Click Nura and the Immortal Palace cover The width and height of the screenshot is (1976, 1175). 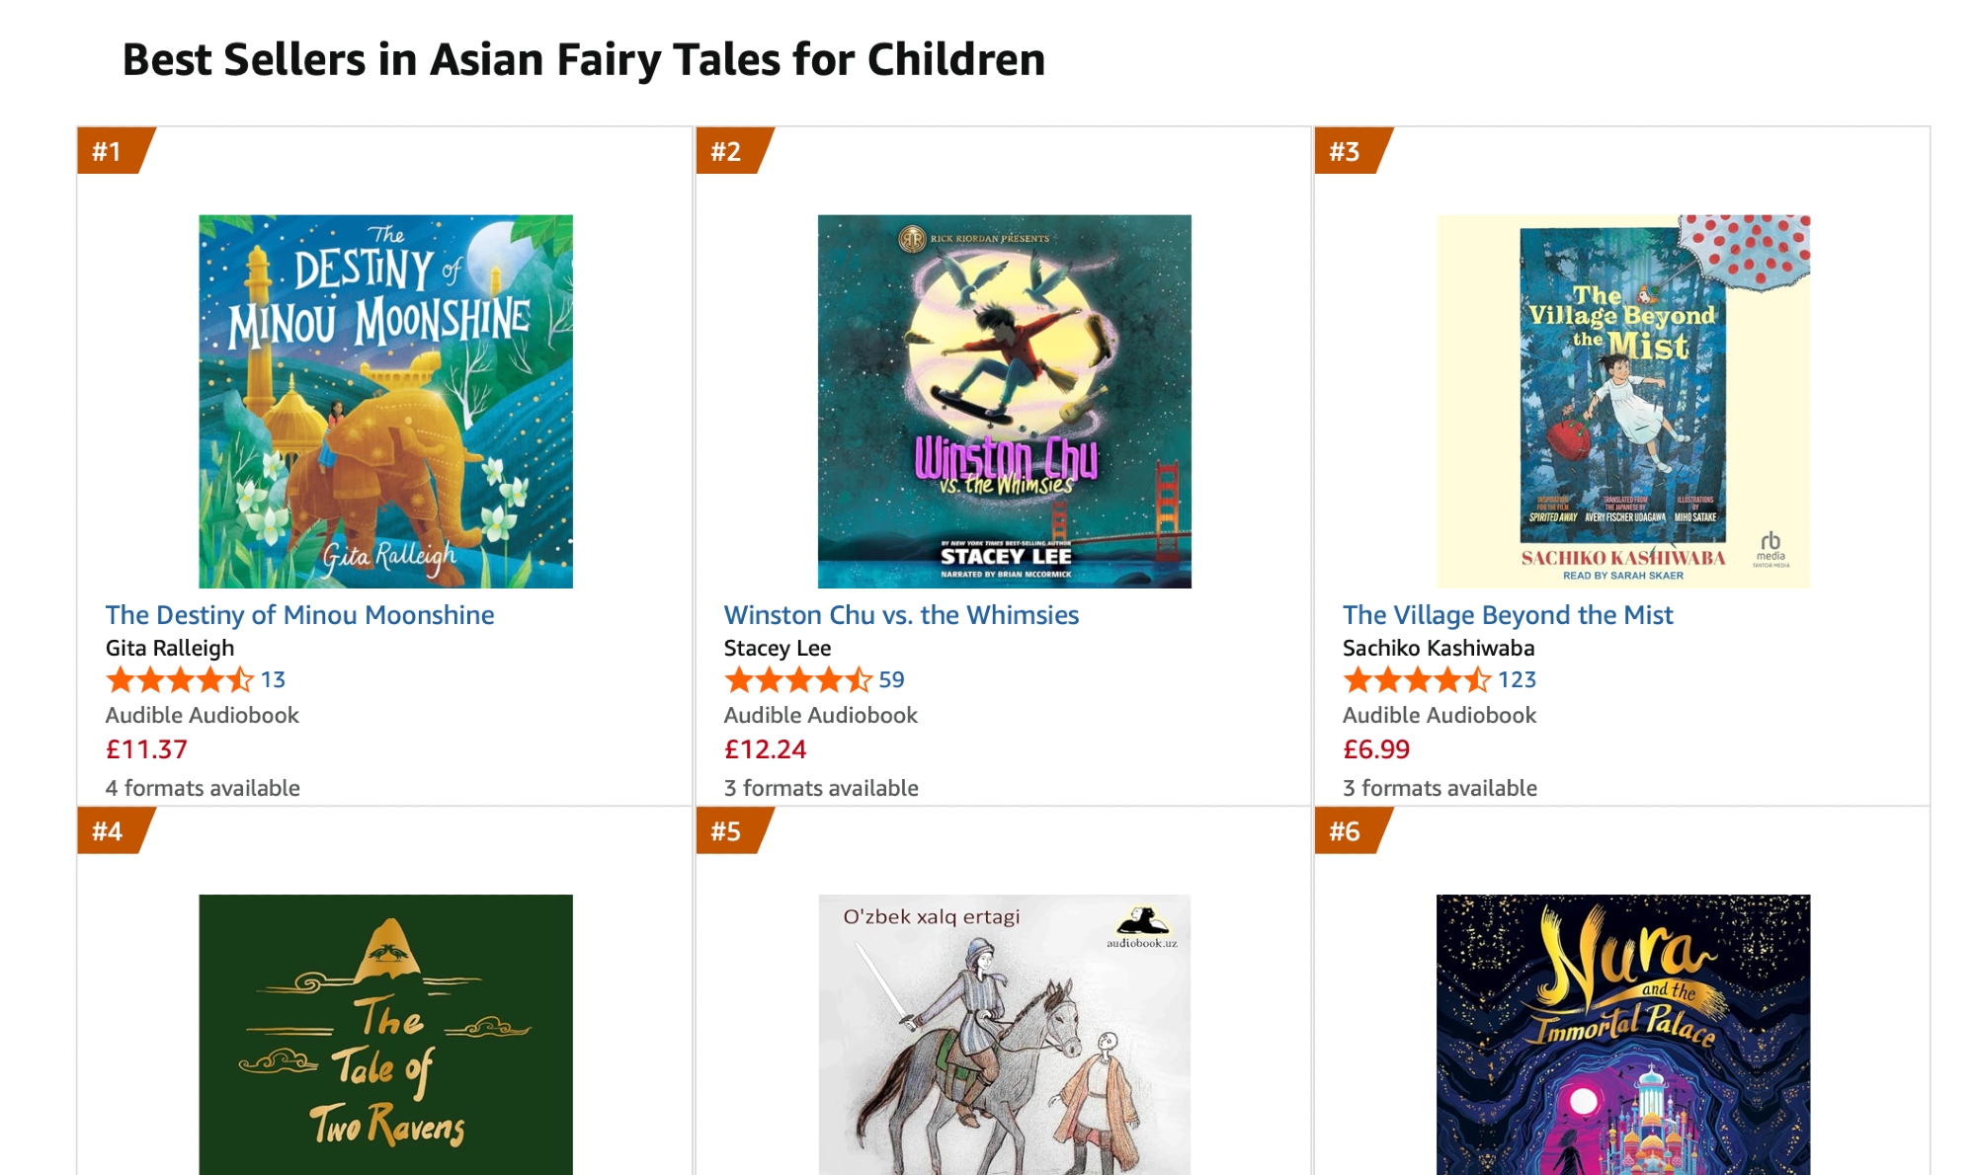(x=1622, y=1034)
